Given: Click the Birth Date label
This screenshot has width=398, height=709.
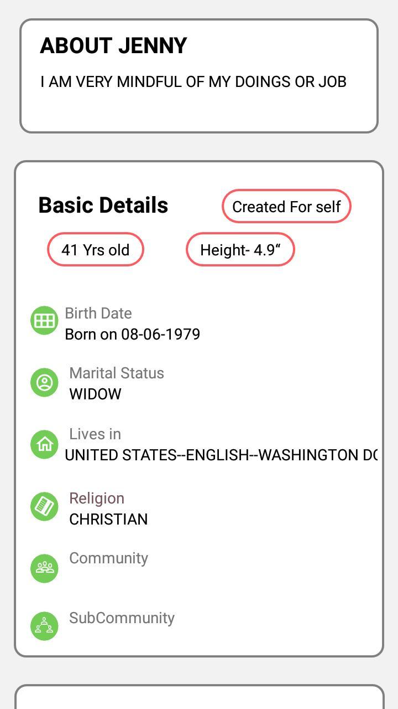Looking at the screenshot, I should pyautogui.click(x=98, y=313).
